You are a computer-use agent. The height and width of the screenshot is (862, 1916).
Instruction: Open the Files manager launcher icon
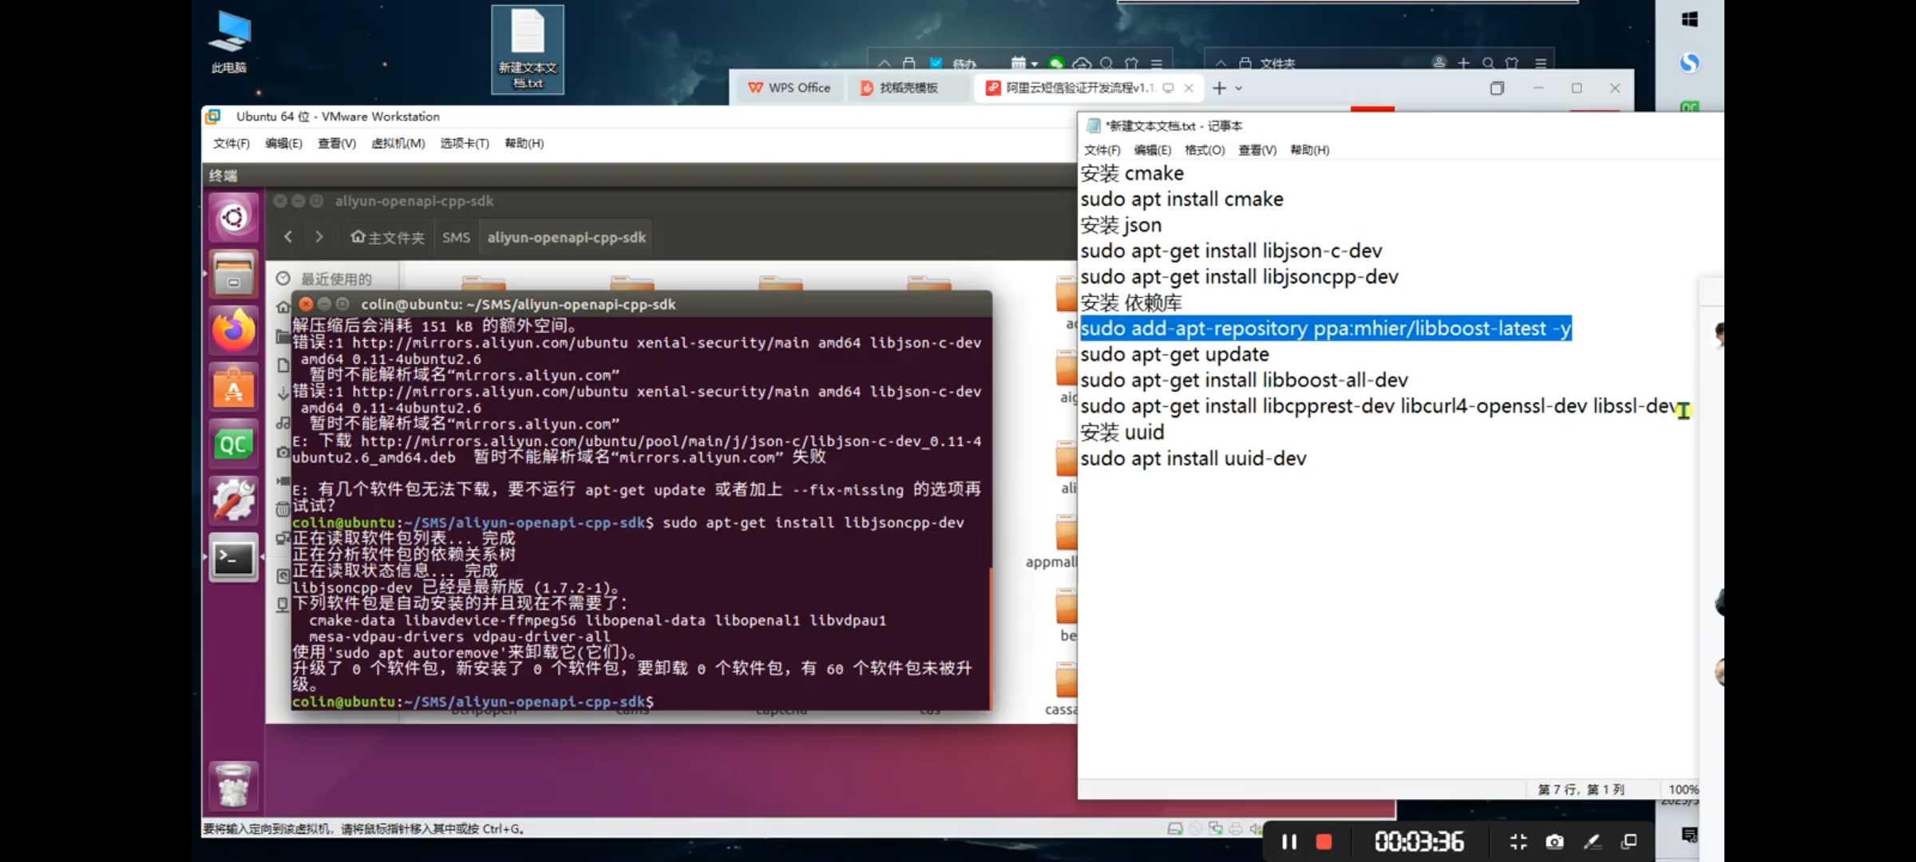tap(233, 274)
